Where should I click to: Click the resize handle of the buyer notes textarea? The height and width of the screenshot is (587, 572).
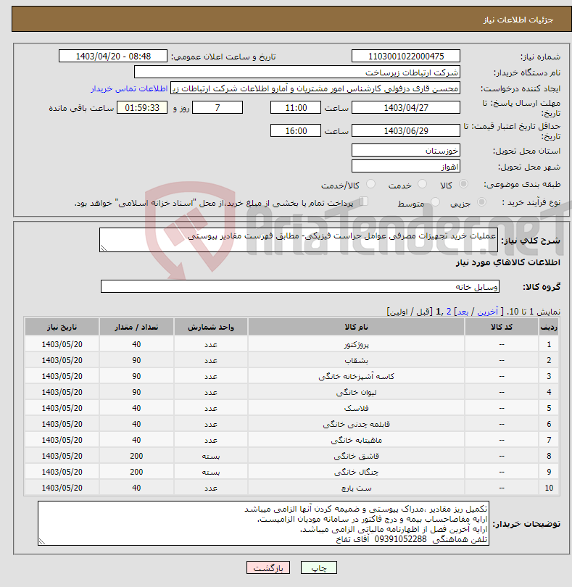point(42,541)
